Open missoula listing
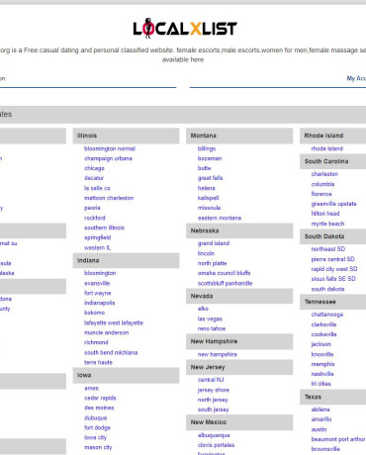This screenshot has width=366, height=455. [x=209, y=208]
